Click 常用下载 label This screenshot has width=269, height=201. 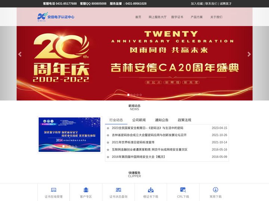coord(216,197)
